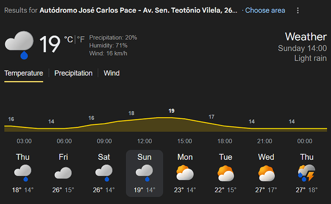The height and width of the screenshot is (204, 331).
Task: Click the 12:00 time label on chart
Action: point(144,141)
